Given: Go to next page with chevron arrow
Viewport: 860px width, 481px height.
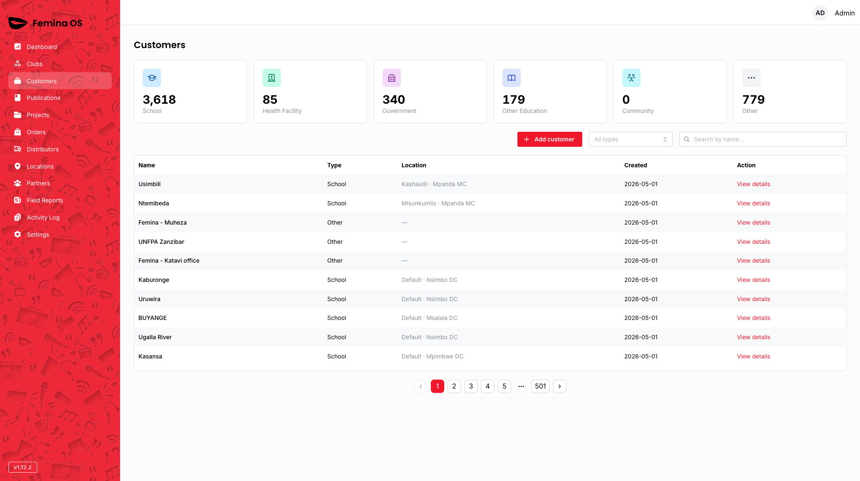Looking at the screenshot, I should pyautogui.click(x=559, y=386).
